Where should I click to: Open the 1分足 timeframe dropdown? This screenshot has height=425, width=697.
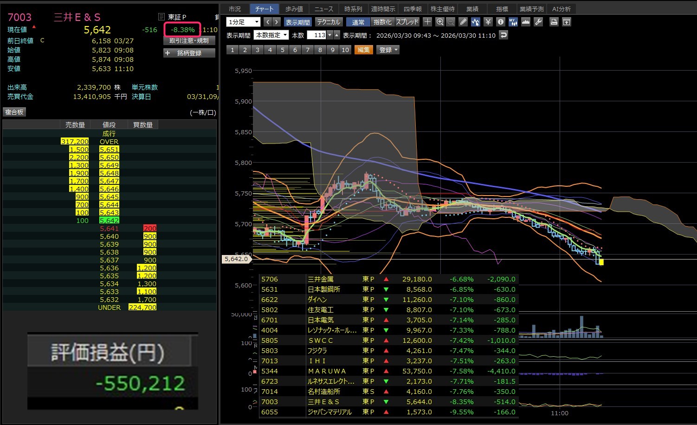(x=243, y=22)
